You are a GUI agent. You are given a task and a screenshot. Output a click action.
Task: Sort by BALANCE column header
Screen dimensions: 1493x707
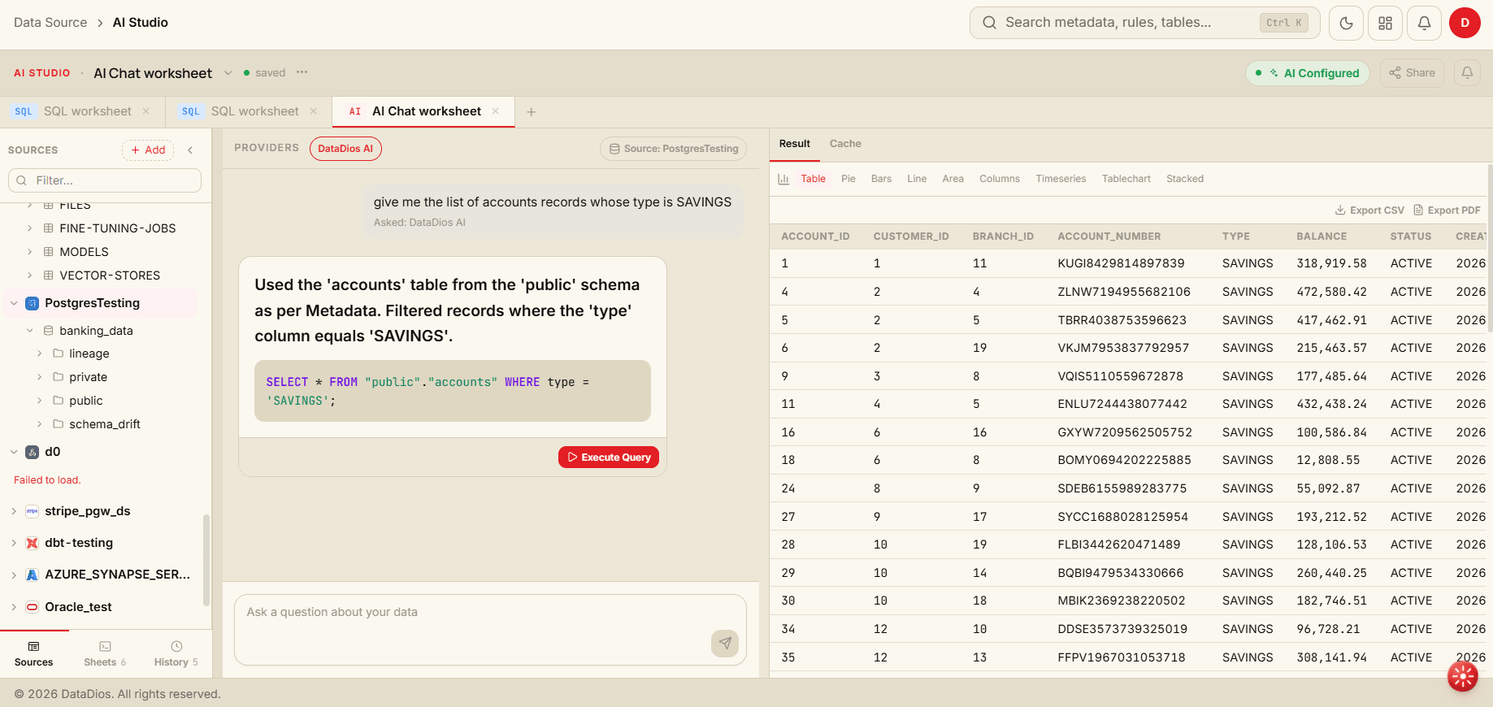[1322, 236]
